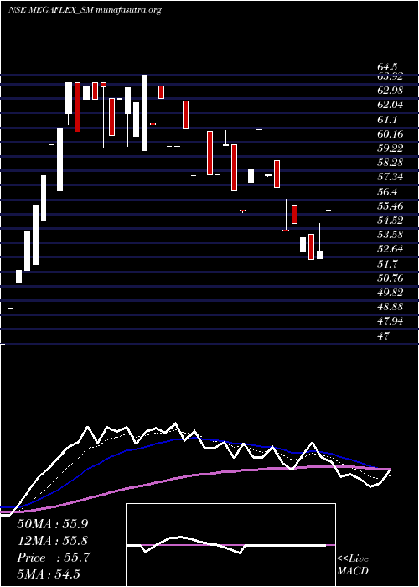The width and height of the screenshot is (419, 587).
Task: Click the 56.4 price axis label
Action: (x=387, y=192)
